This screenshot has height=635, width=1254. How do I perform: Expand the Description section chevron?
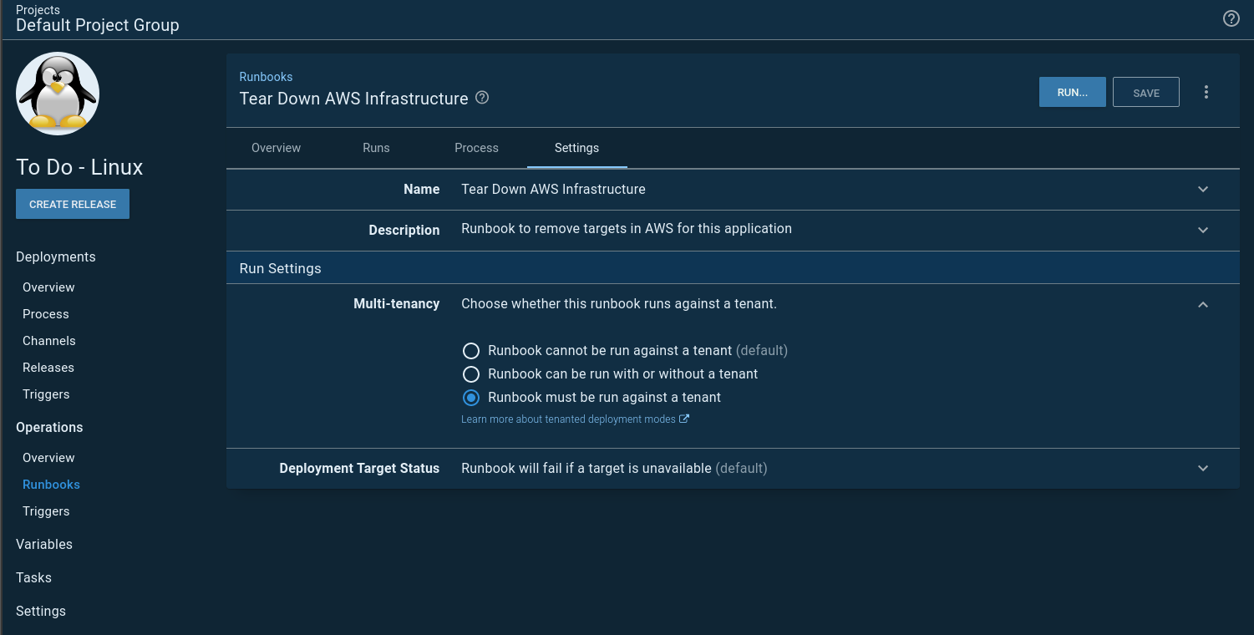pyautogui.click(x=1203, y=230)
